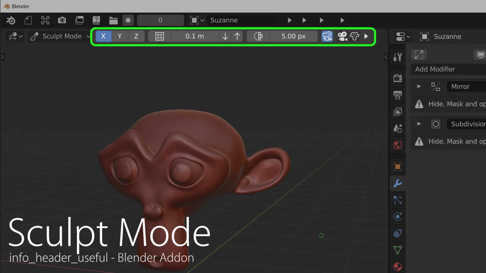
Task: Expand the Subdivision modifier panel
Action: 419,124
